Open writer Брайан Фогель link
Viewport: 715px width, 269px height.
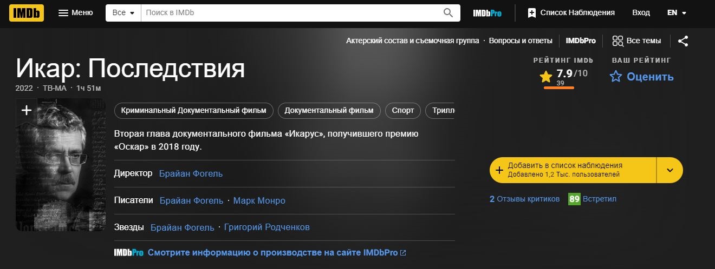point(191,200)
